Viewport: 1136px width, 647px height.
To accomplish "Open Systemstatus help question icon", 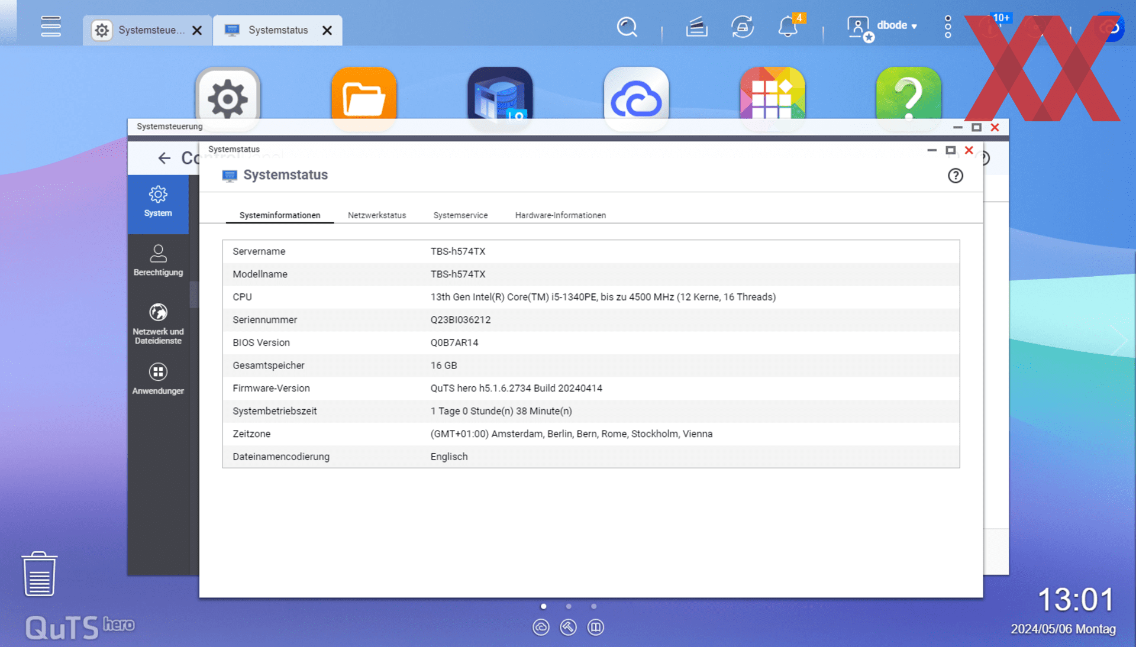I will click(955, 176).
